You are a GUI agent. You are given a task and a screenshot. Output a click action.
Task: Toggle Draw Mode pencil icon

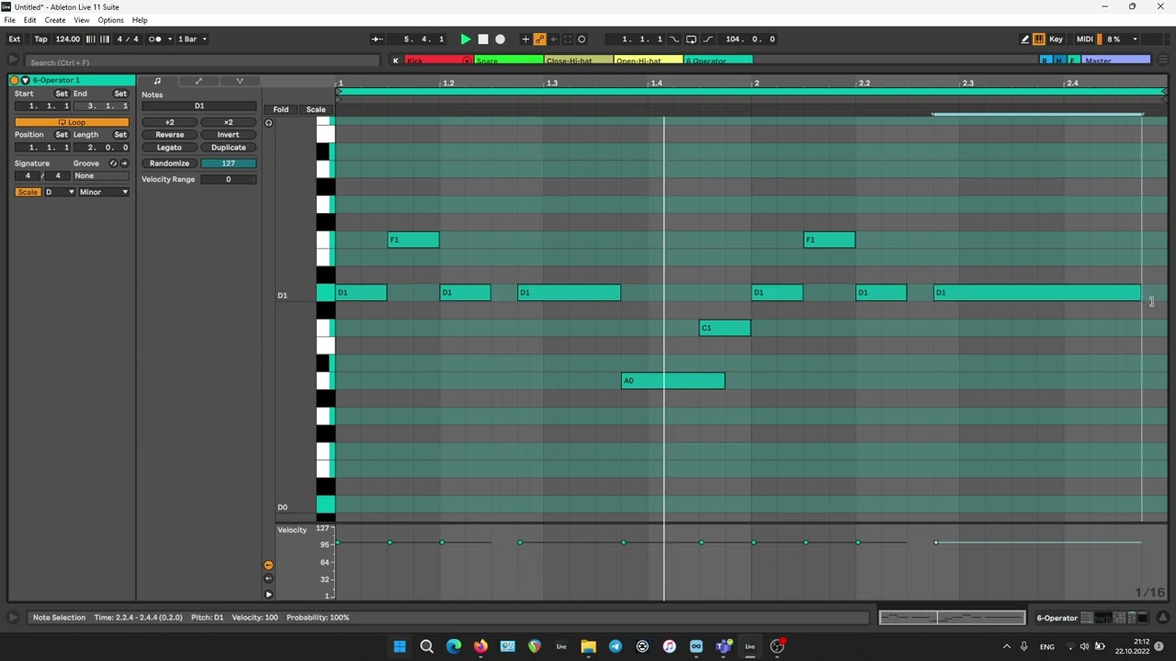coord(1024,39)
